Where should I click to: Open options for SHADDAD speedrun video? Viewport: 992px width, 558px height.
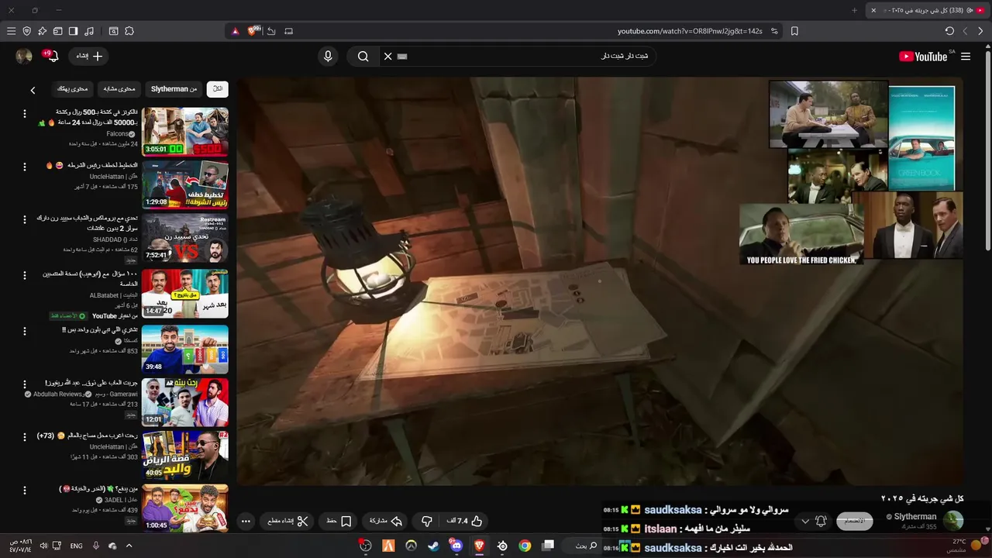(25, 220)
